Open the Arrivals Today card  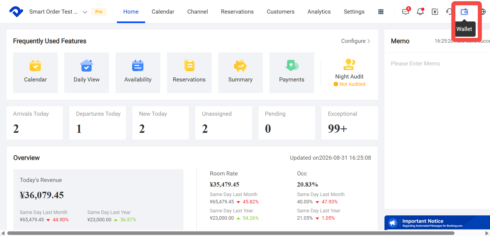35,123
